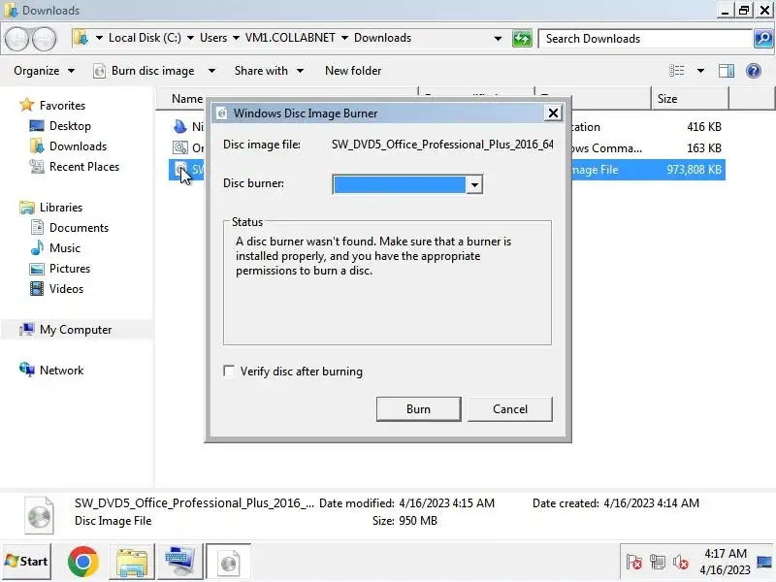
Task: Click the 163 KB size cell
Action: point(704,148)
